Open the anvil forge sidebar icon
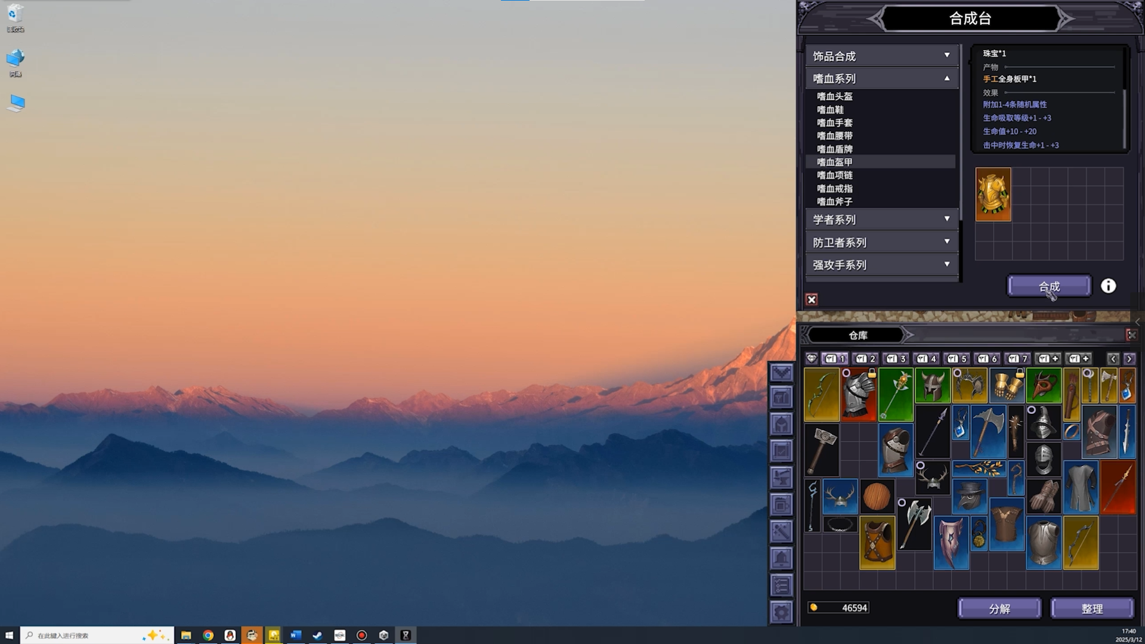The image size is (1145, 644). [781, 478]
